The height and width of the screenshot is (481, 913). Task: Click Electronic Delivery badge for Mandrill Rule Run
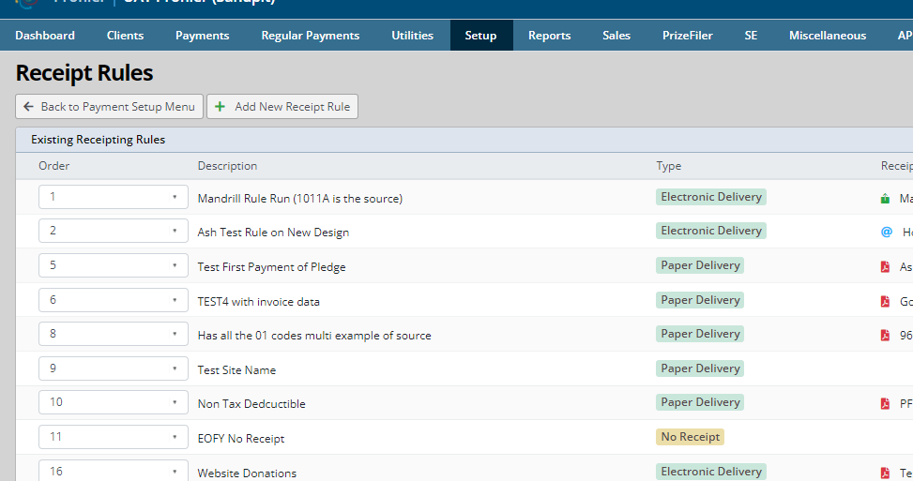(x=711, y=197)
